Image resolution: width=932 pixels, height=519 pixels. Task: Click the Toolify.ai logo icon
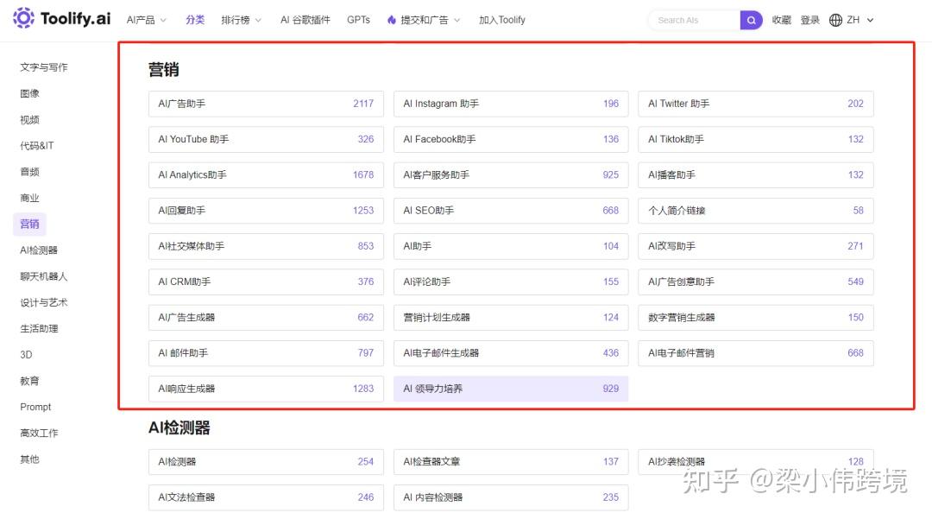(22, 19)
